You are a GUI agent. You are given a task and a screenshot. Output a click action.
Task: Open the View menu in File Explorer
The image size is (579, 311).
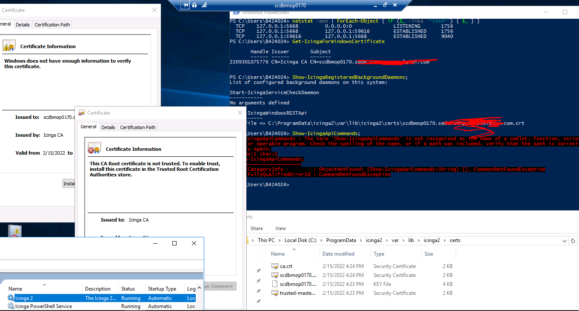pos(280,228)
